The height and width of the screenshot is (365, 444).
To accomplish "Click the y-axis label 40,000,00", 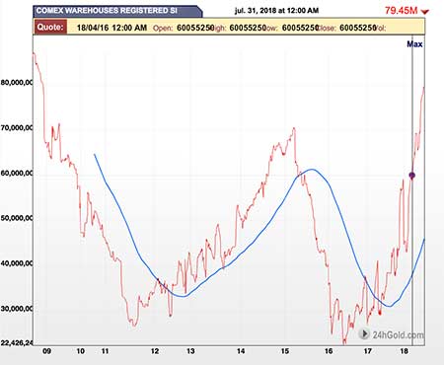I will [x=17, y=263].
